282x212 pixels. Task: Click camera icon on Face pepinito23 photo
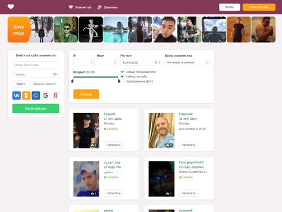(168, 193)
